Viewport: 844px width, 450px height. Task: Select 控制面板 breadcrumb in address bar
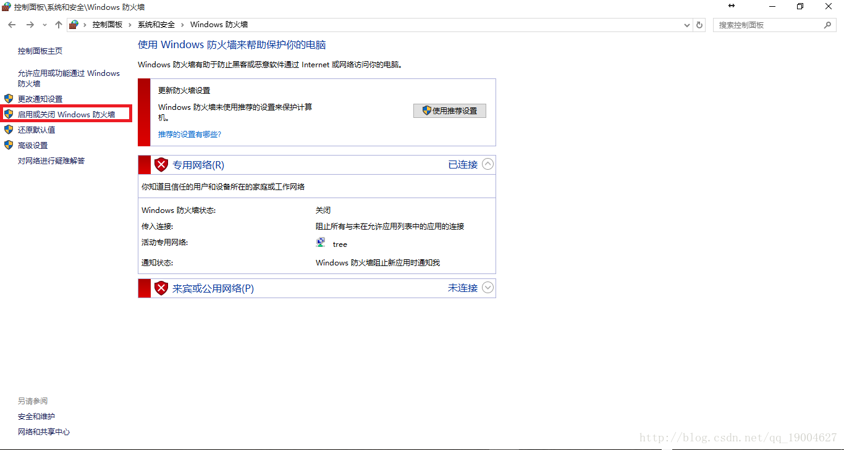click(x=108, y=25)
